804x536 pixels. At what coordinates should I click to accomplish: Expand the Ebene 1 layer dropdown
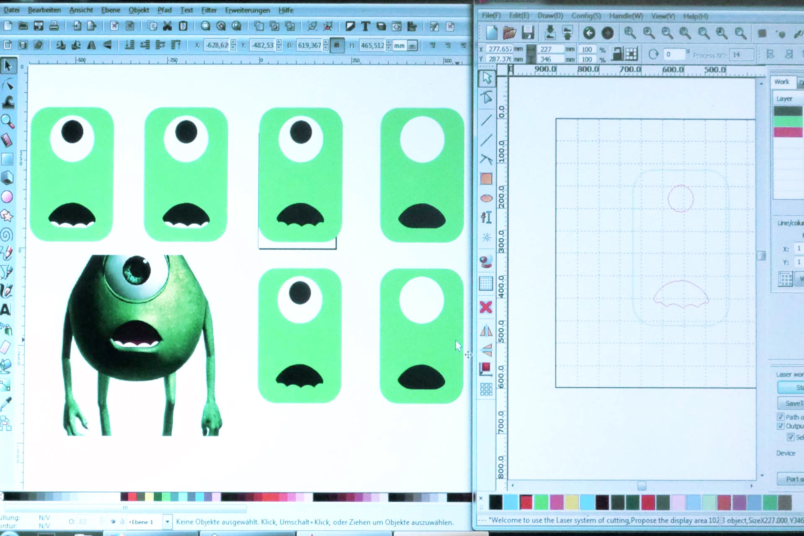coord(167,522)
